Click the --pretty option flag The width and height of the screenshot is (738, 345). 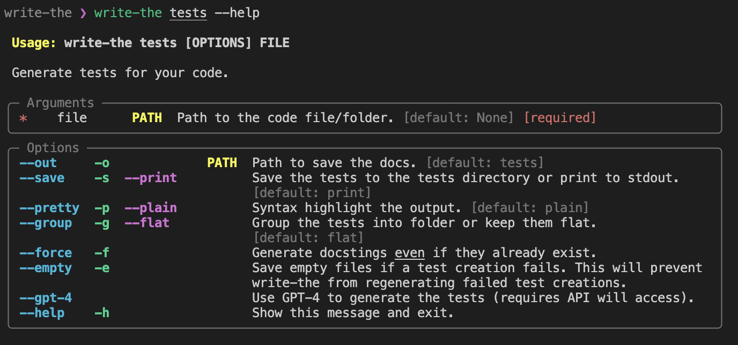(x=49, y=208)
